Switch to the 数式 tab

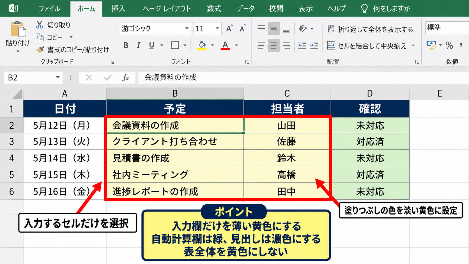[214, 9]
